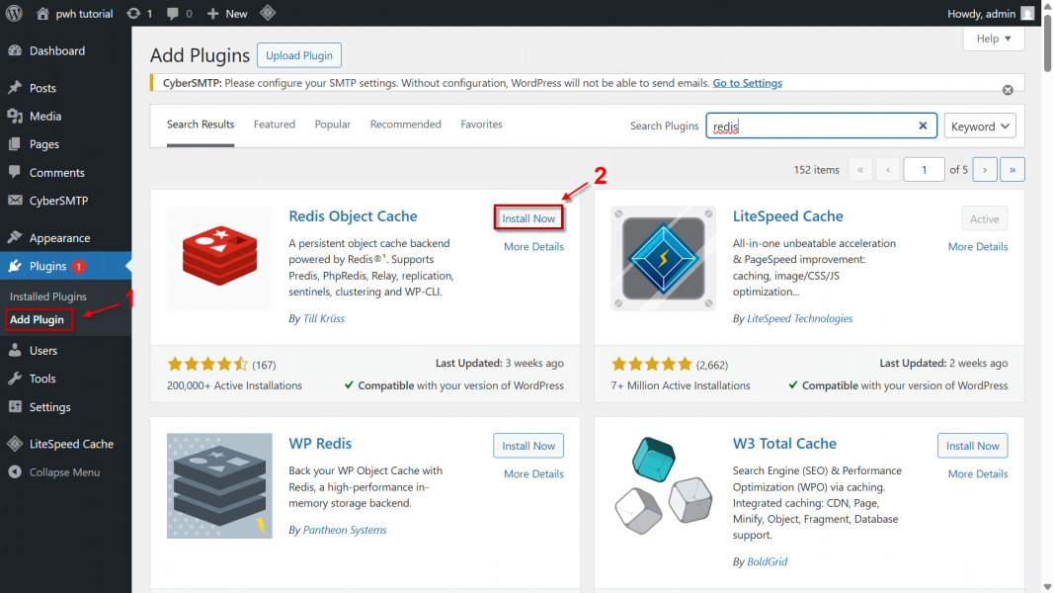This screenshot has width=1054, height=593.
Task: View More Details for W3 Total Cache
Action: coord(977,474)
